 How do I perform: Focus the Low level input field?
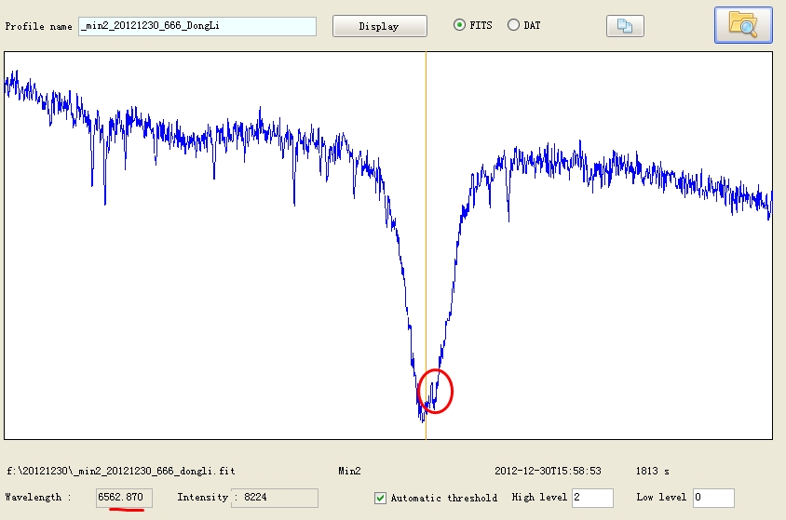click(x=713, y=498)
